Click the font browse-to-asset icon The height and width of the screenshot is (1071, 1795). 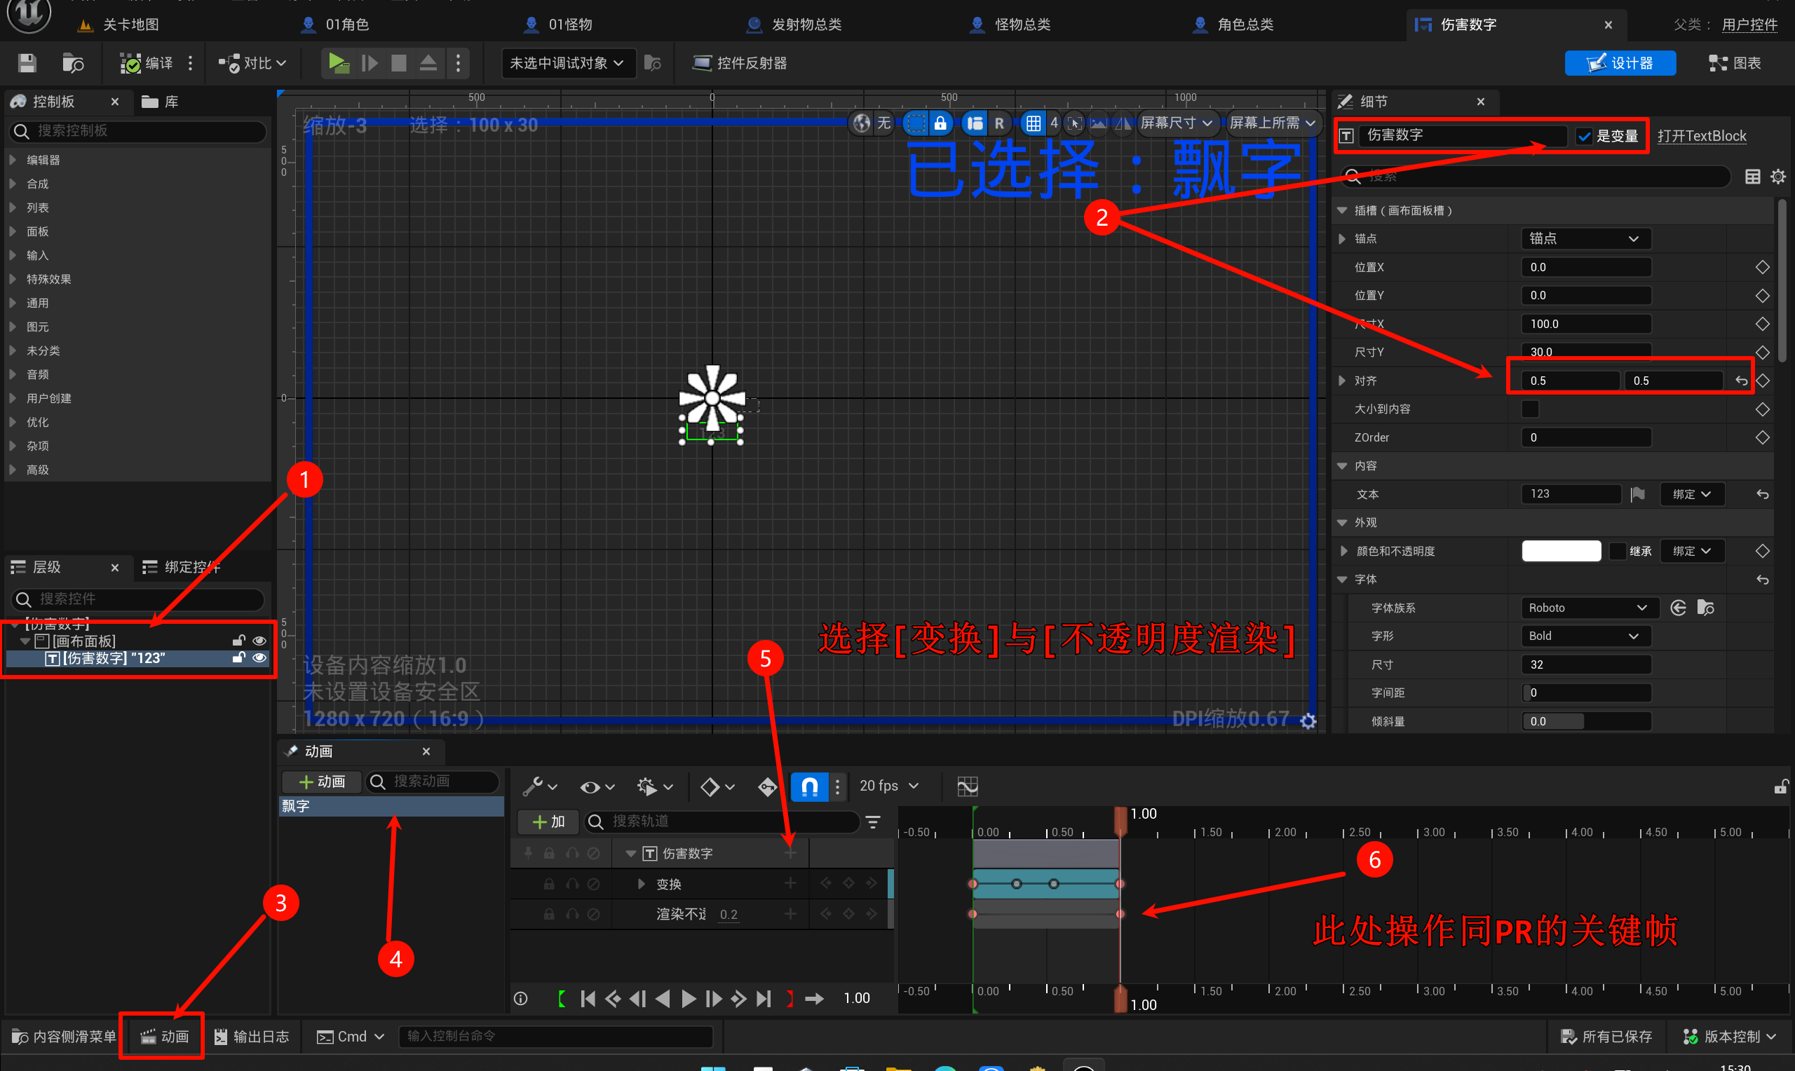pyautogui.click(x=1705, y=608)
